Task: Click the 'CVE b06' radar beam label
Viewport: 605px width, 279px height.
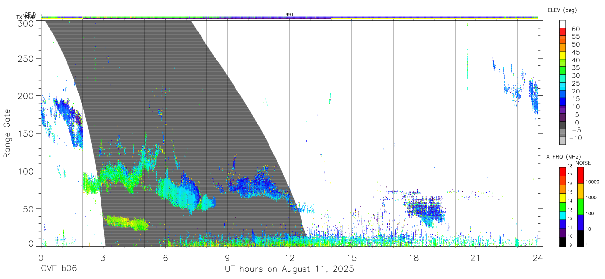Action: (59, 269)
